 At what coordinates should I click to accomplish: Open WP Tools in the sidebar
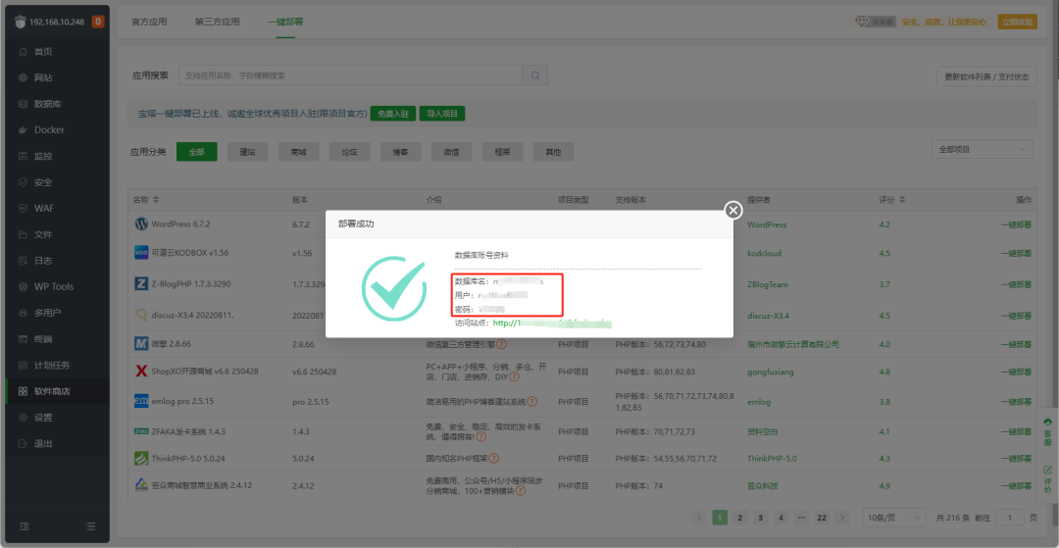[55, 286]
